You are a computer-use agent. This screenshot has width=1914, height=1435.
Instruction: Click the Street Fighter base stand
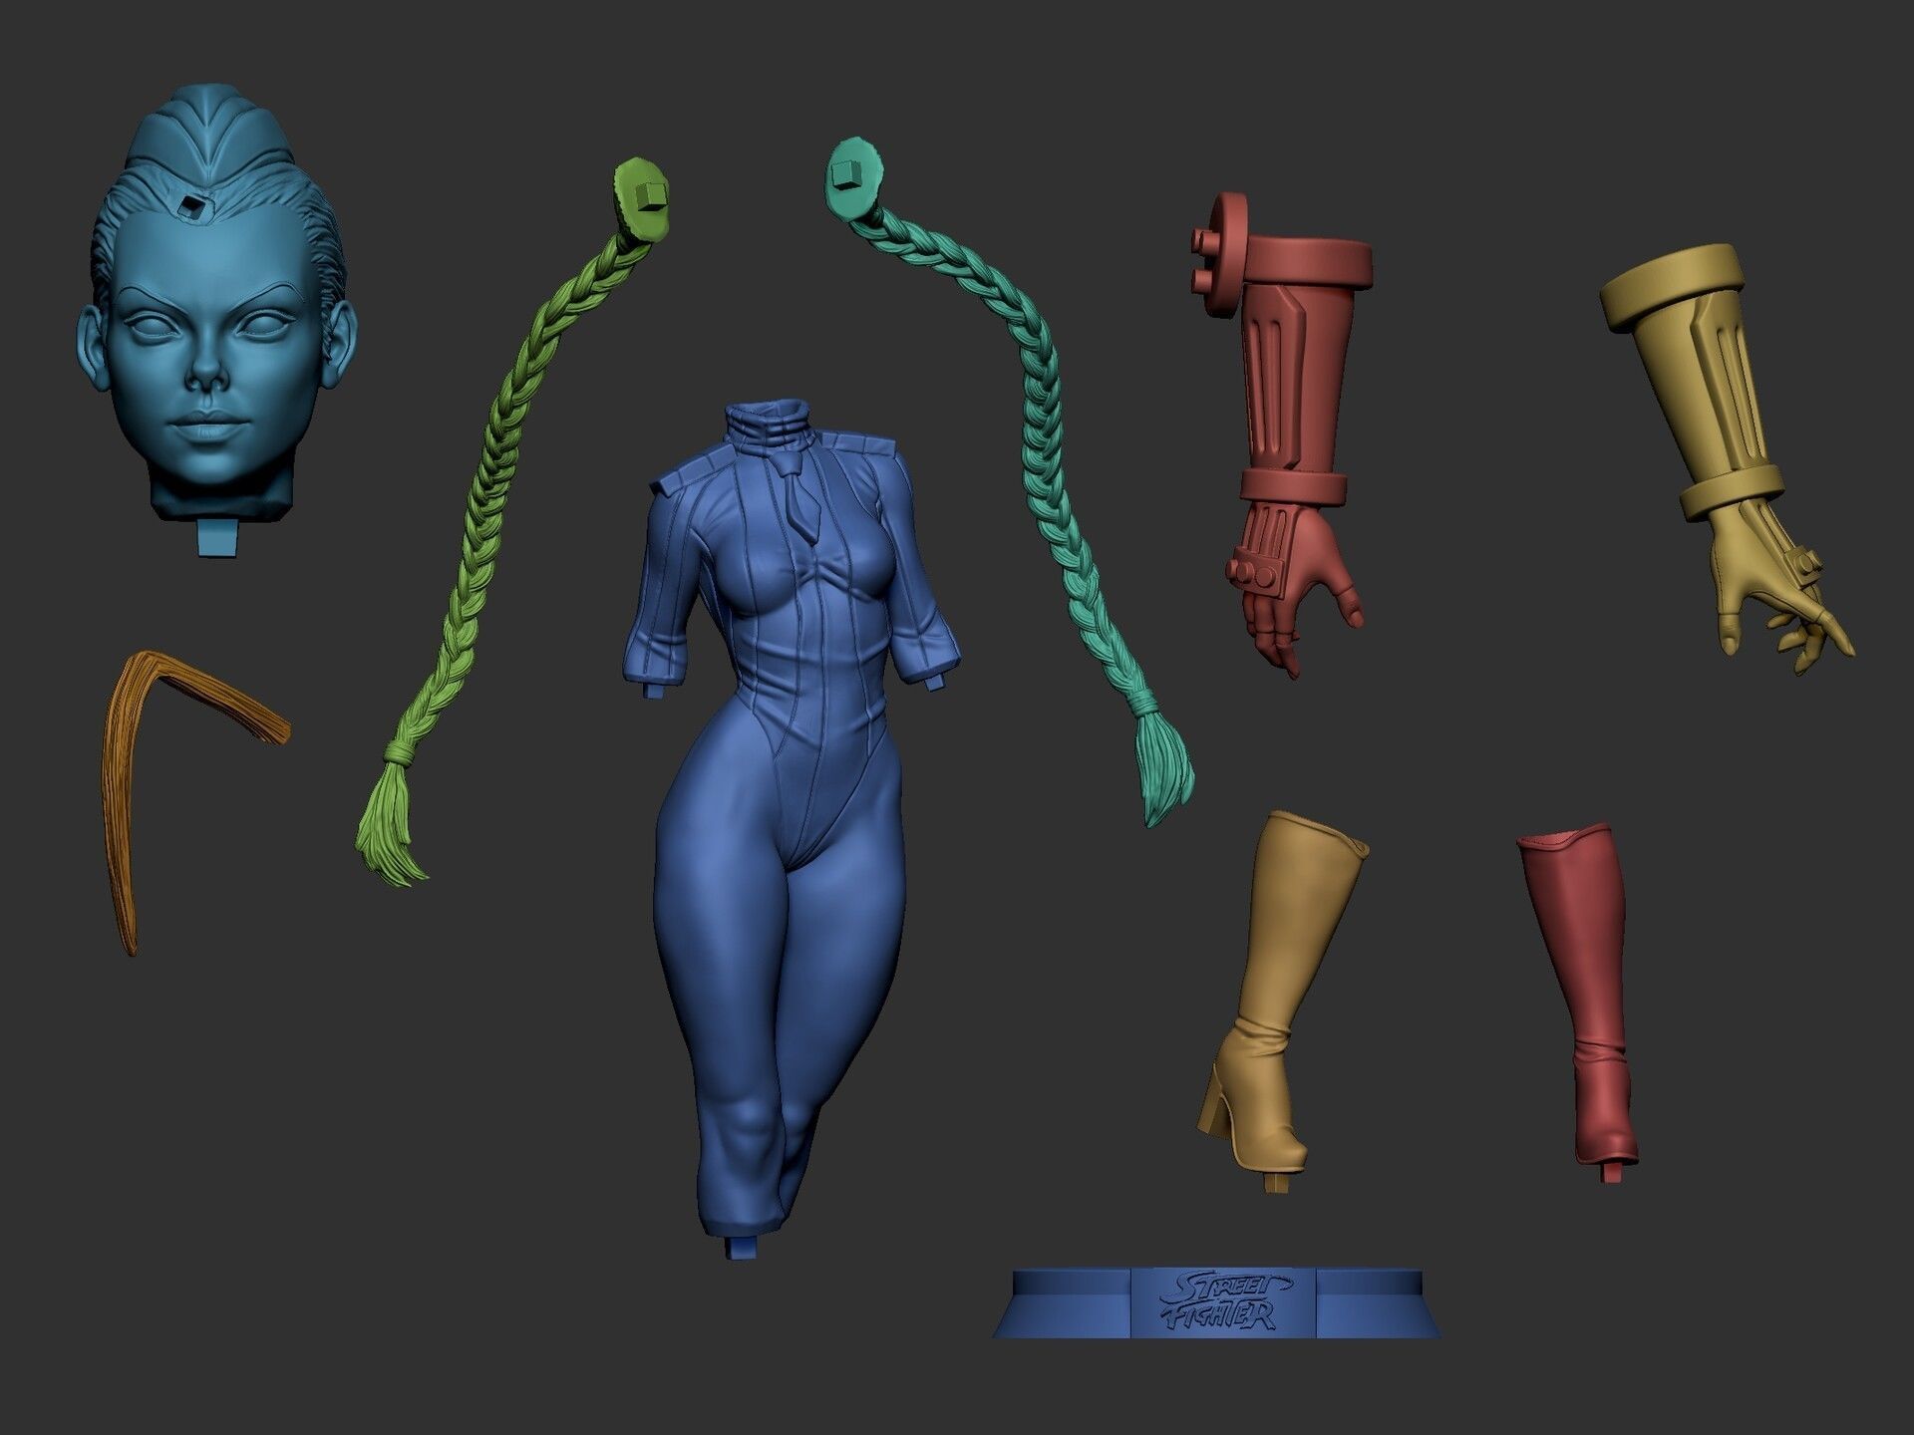1216,1302
